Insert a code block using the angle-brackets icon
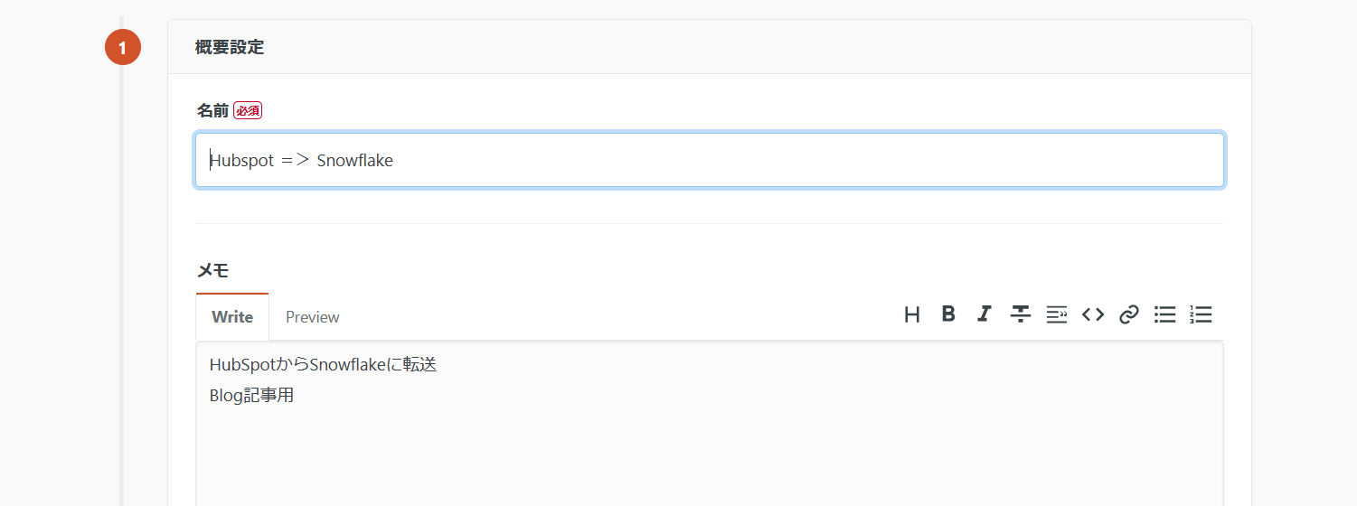The height and width of the screenshot is (506, 1357). (1093, 314)
